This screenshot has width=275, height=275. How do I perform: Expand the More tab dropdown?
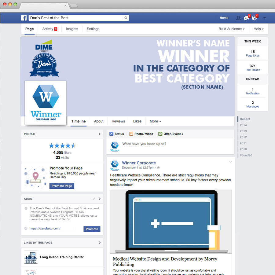tap(155, 121)
